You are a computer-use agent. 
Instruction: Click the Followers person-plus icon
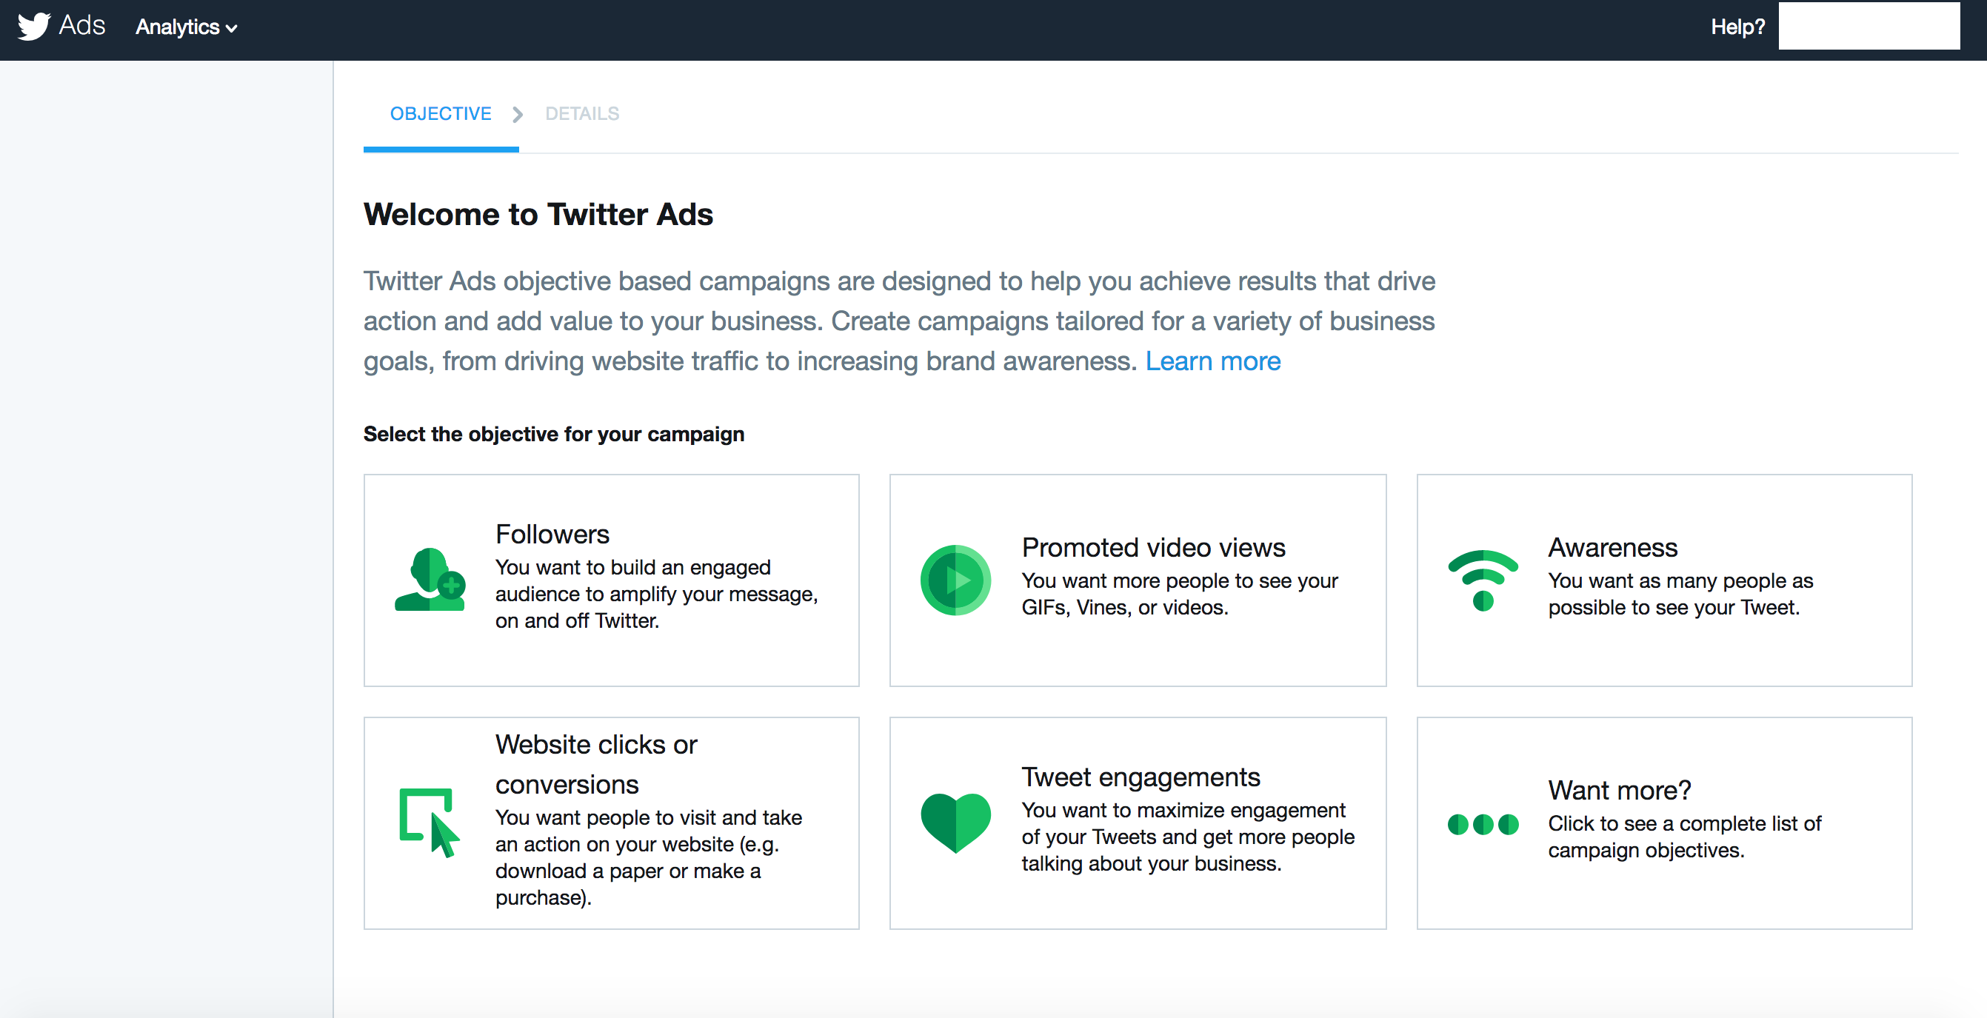pyautogui.click(x=430, y=580)
